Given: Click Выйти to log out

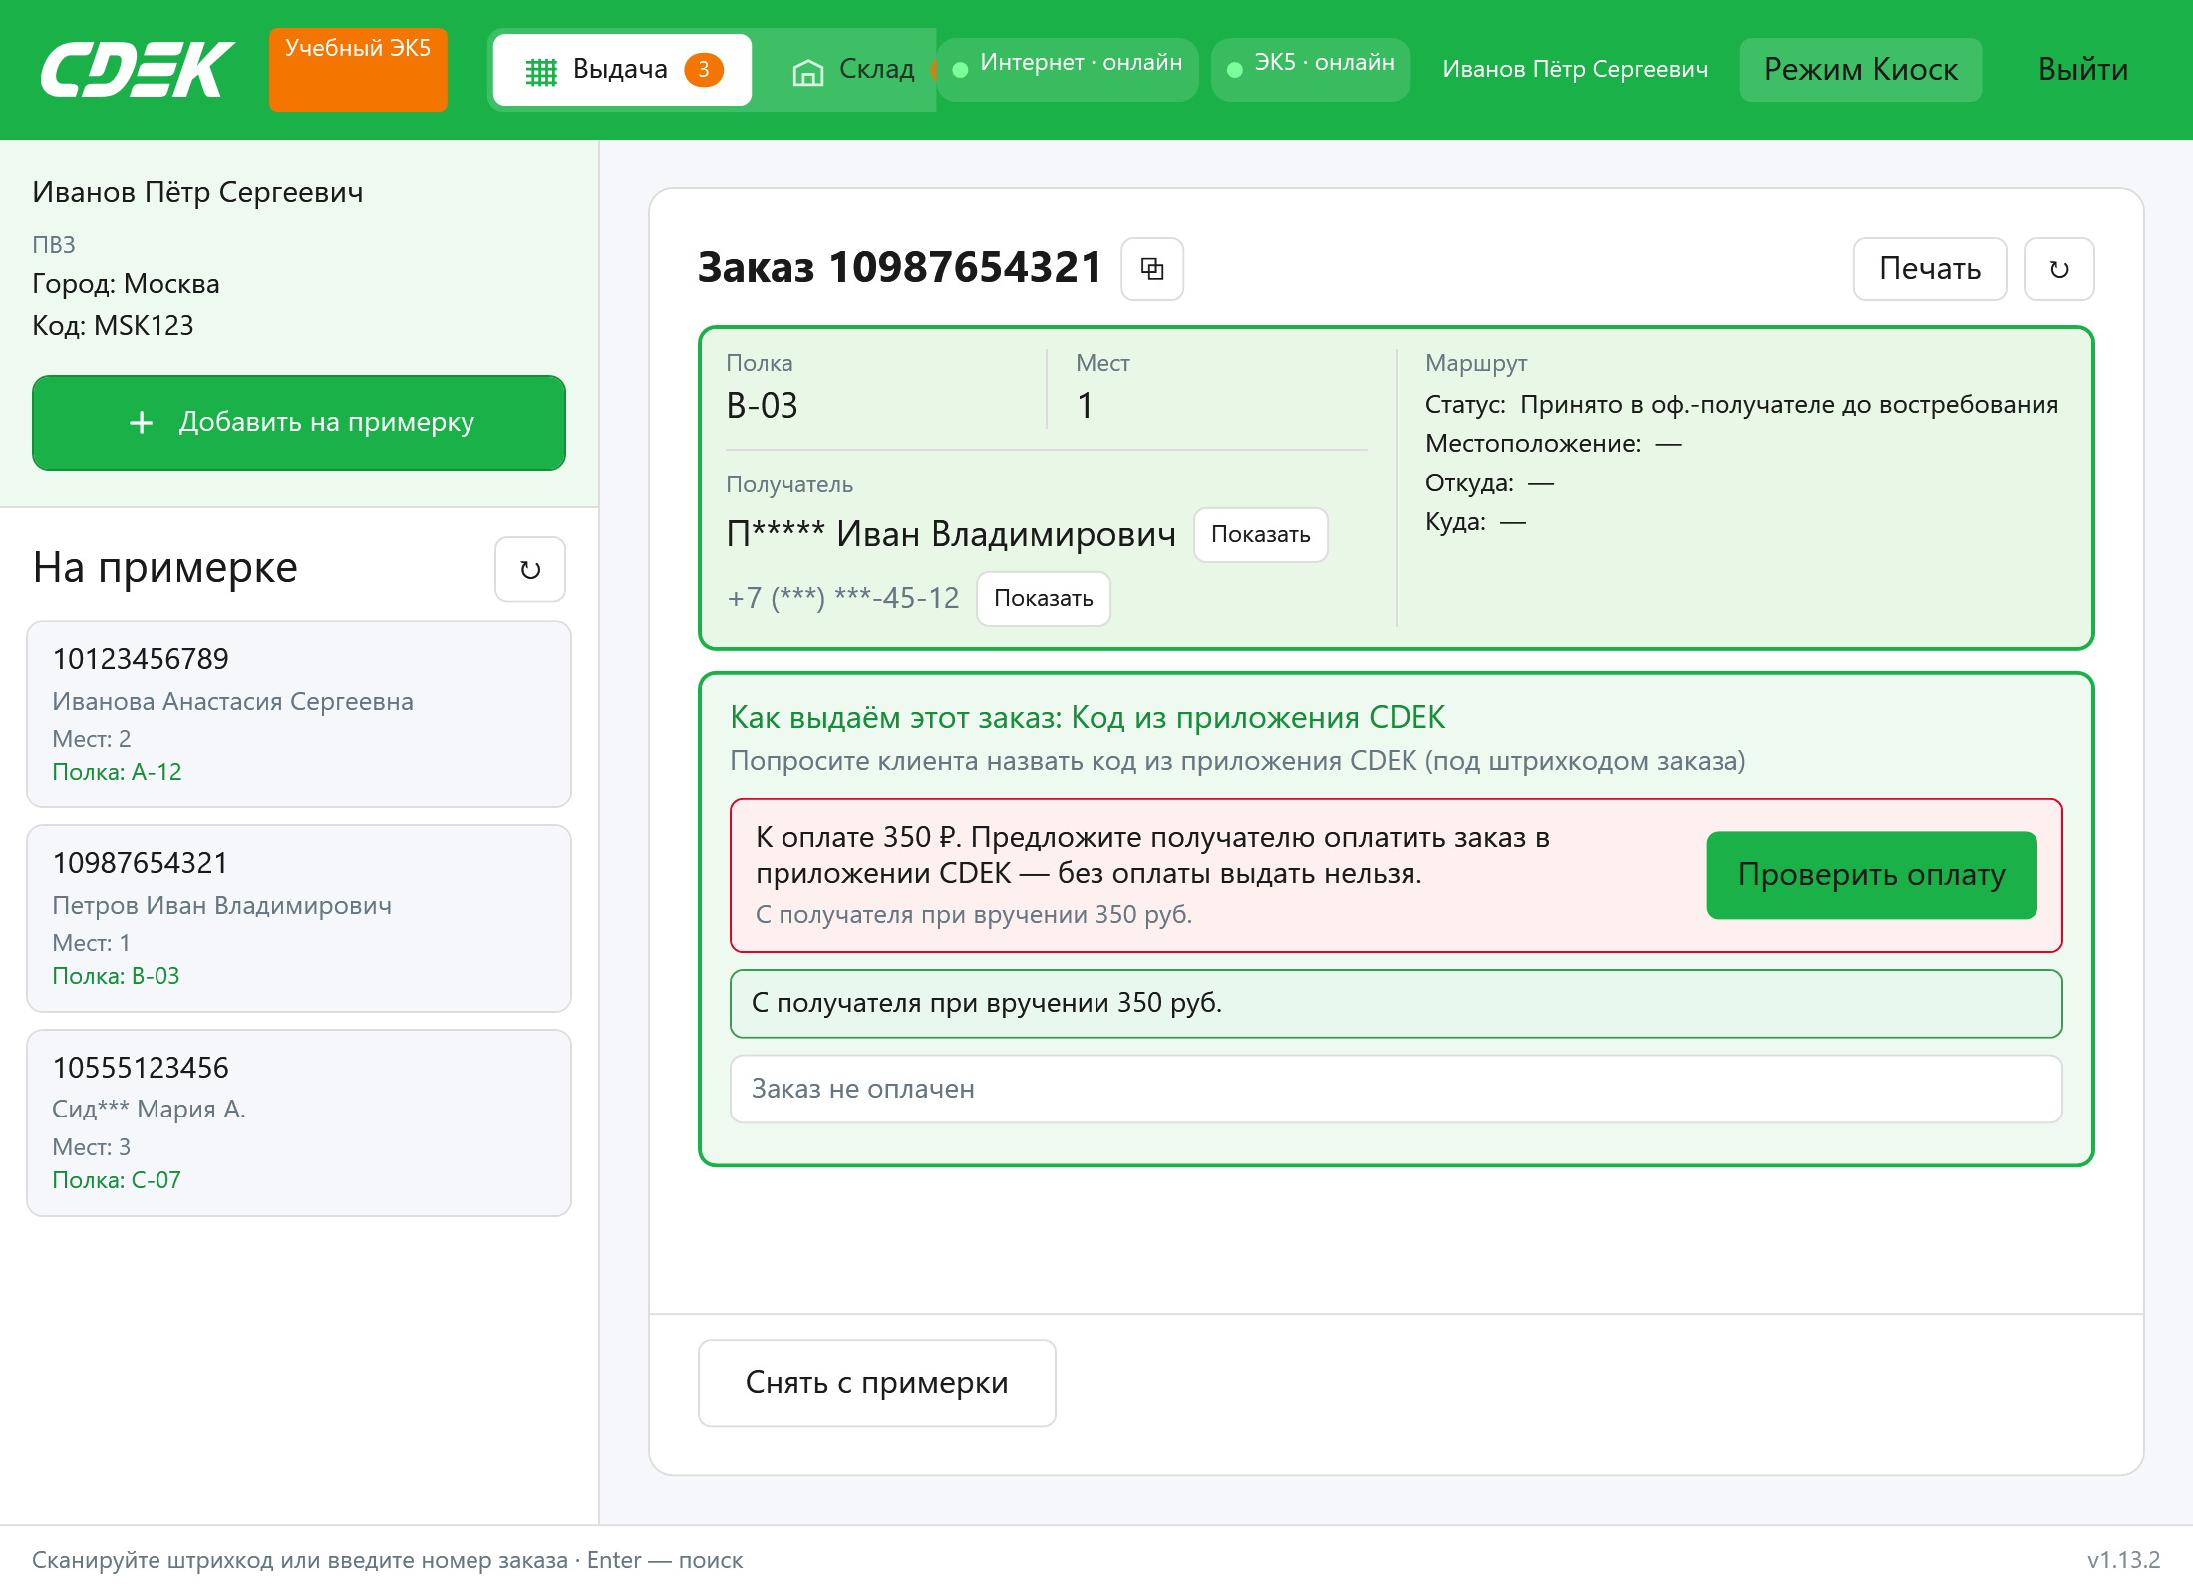Looking at the screenshot, I should (x=2082, y=70).
